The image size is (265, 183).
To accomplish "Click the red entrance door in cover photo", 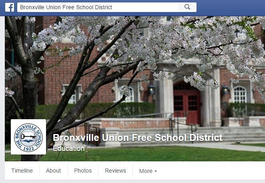I will 187,108.
